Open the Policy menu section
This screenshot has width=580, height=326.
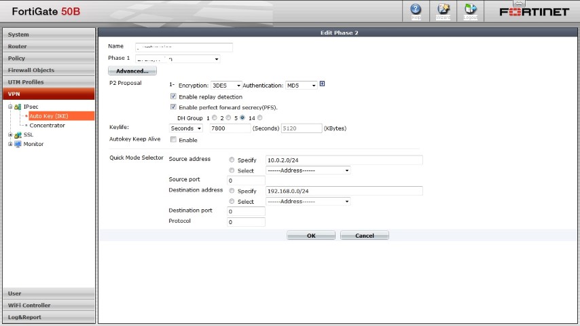tap(49, 58)
